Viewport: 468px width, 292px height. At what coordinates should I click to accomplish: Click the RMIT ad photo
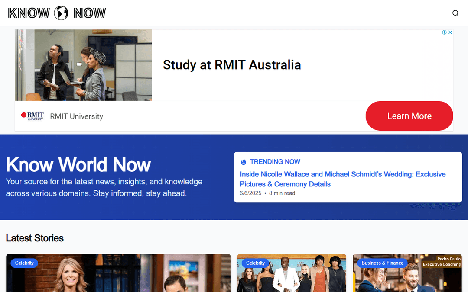click(x=83, y=65)
